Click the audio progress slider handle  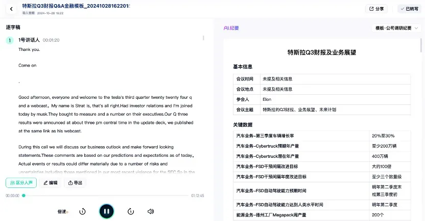tap(23, 196)
